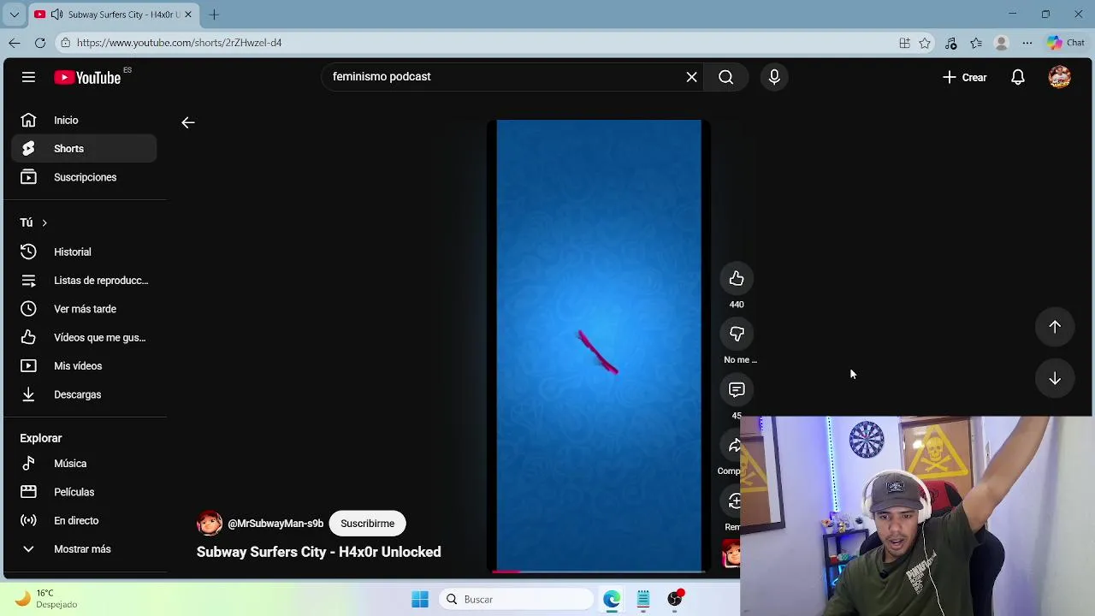Viewport: 1095px width, 616px height.
Task: Open Vídeos que me gustan
Action: click(x=84, y=337)
